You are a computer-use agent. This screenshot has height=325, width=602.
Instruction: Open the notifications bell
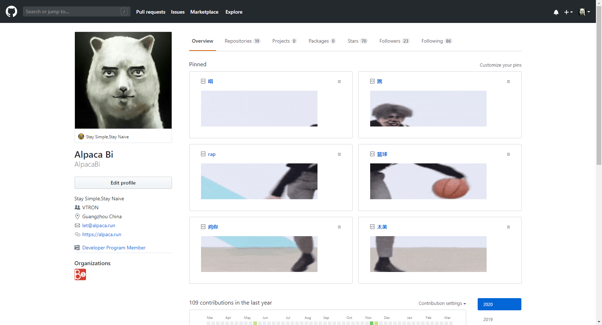[556, 12]
